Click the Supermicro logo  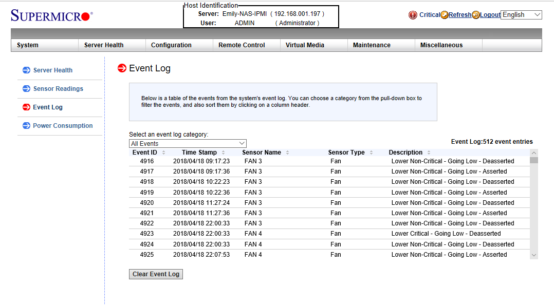pyautogui.click(x=50, y=16)
